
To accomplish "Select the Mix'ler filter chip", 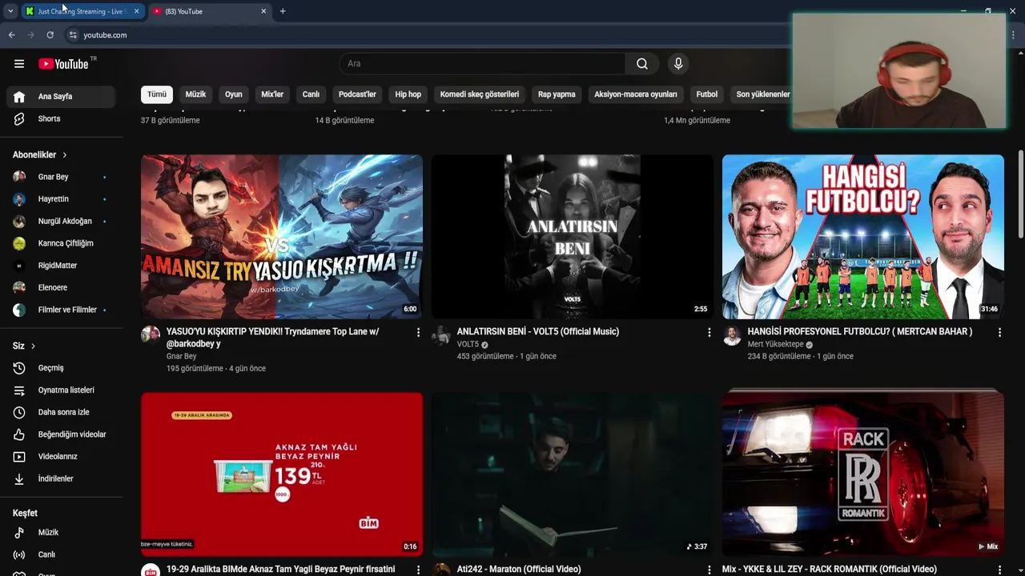I will click(x=272, y=94).
